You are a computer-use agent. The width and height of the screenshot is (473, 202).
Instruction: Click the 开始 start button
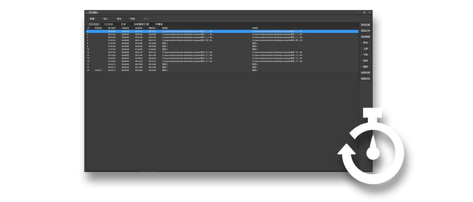[133, 19]
